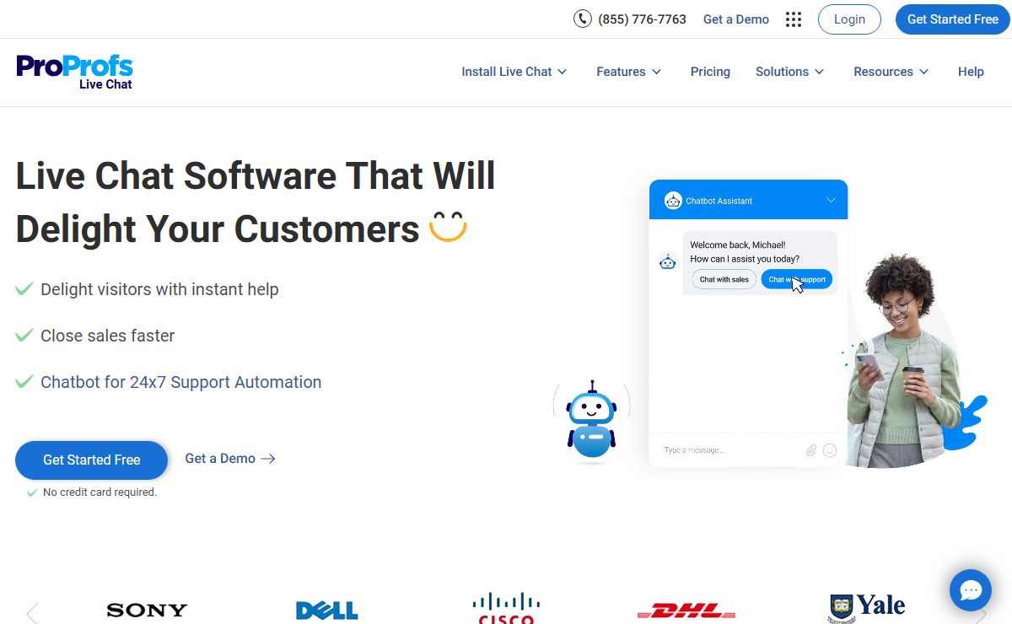Open the Resources dropdown menu
1012x624 pixels.
pos(891,72)
